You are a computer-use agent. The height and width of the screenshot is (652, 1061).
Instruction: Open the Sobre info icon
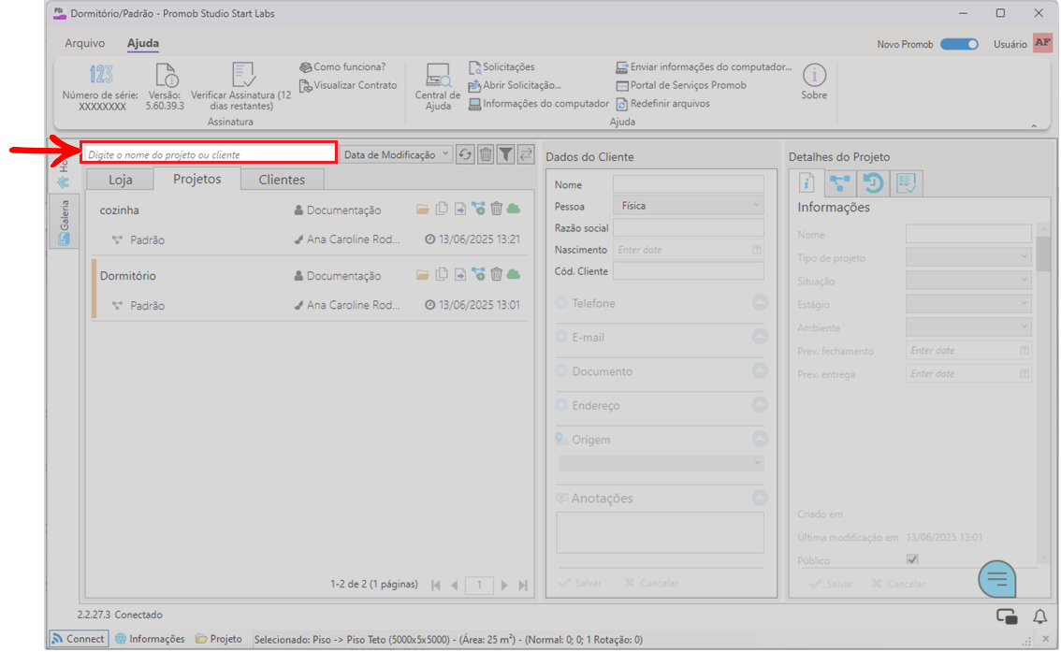click(x=814, y=75)
